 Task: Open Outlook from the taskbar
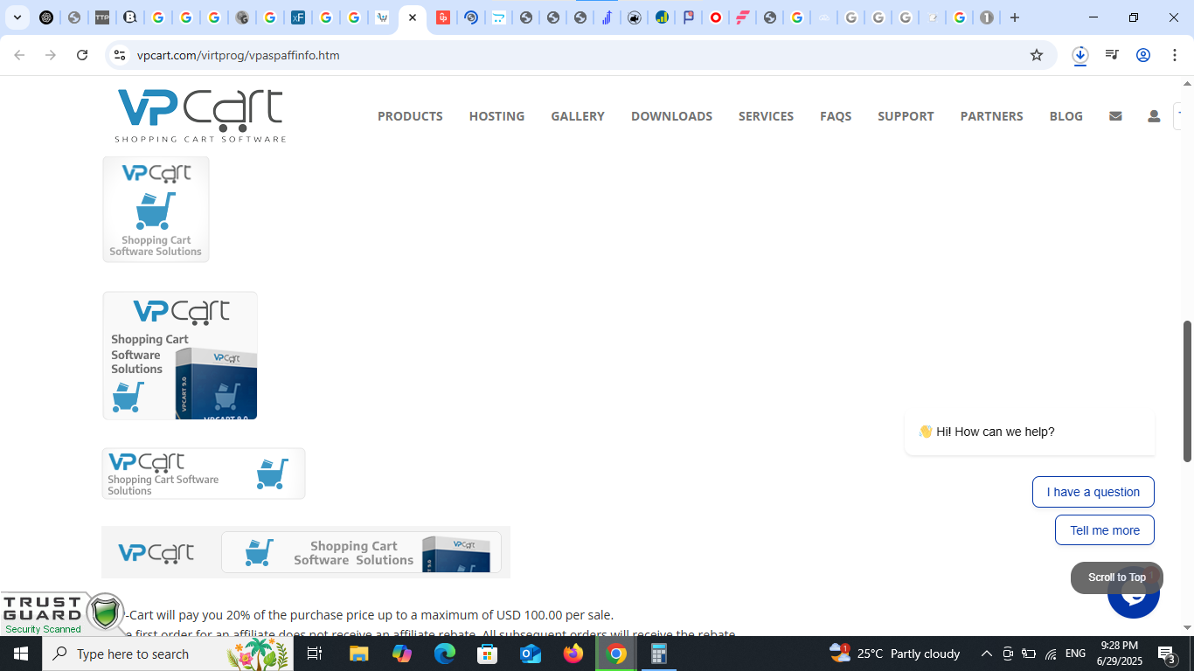tap(531, 654)
